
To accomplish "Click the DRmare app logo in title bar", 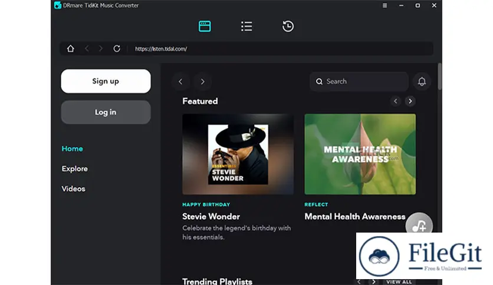I will [58, 5].
